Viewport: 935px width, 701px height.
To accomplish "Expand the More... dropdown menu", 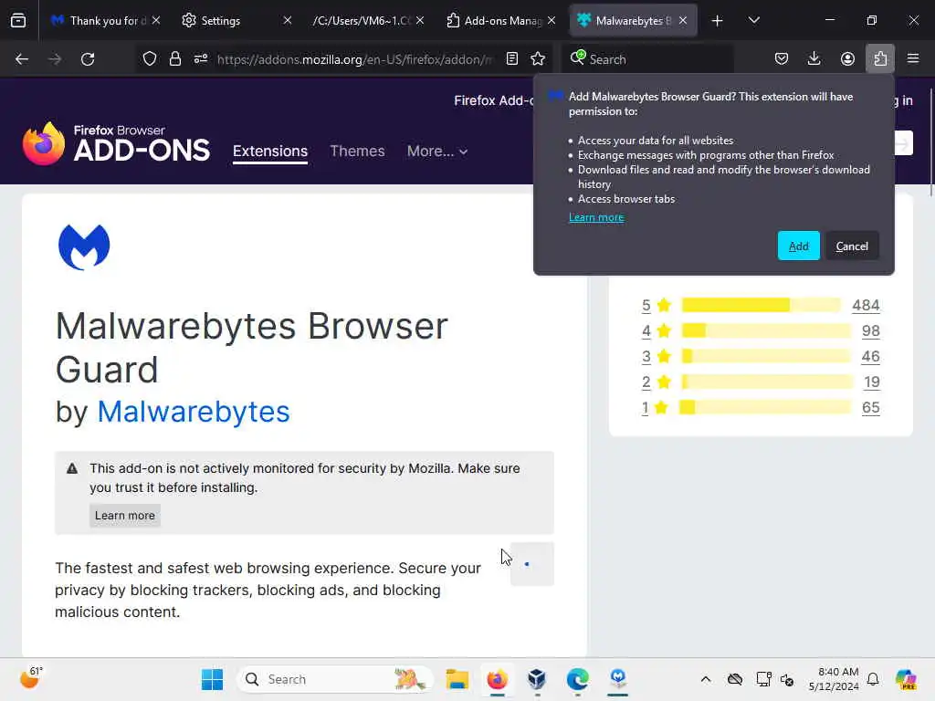I will click(437, 152).
